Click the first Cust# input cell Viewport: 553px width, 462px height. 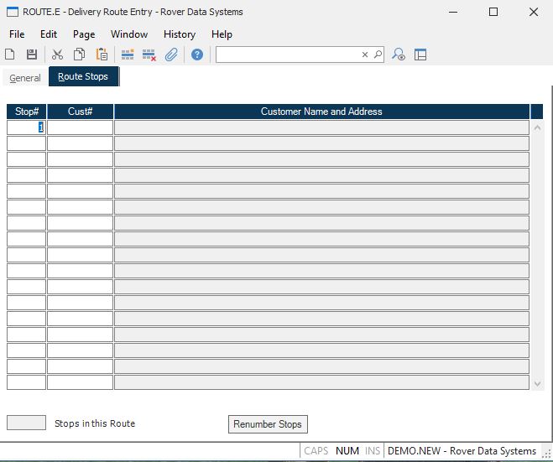[80, 127]
